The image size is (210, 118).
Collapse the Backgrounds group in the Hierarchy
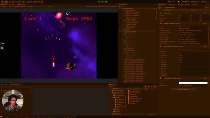click(124, 10)
